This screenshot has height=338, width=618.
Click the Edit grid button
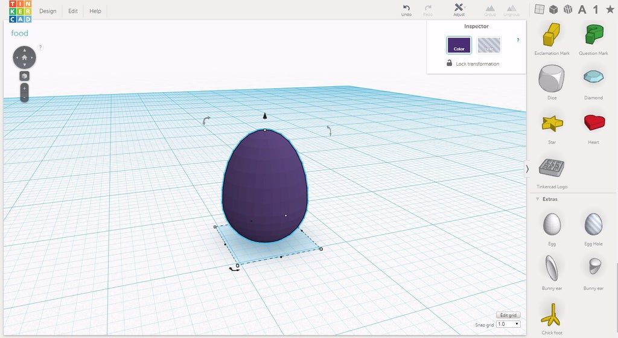coord(508,315)
